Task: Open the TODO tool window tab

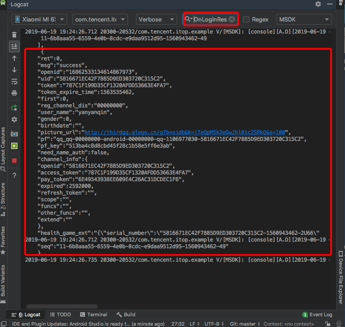Action: [x=60, y=314]
